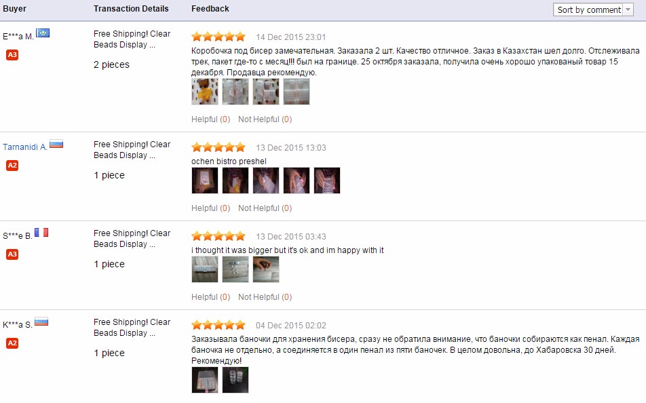This screenshot has height=403, width=646.
Task: Mark the 14 Dec review as Helpful
Action: tap(210, 119)
